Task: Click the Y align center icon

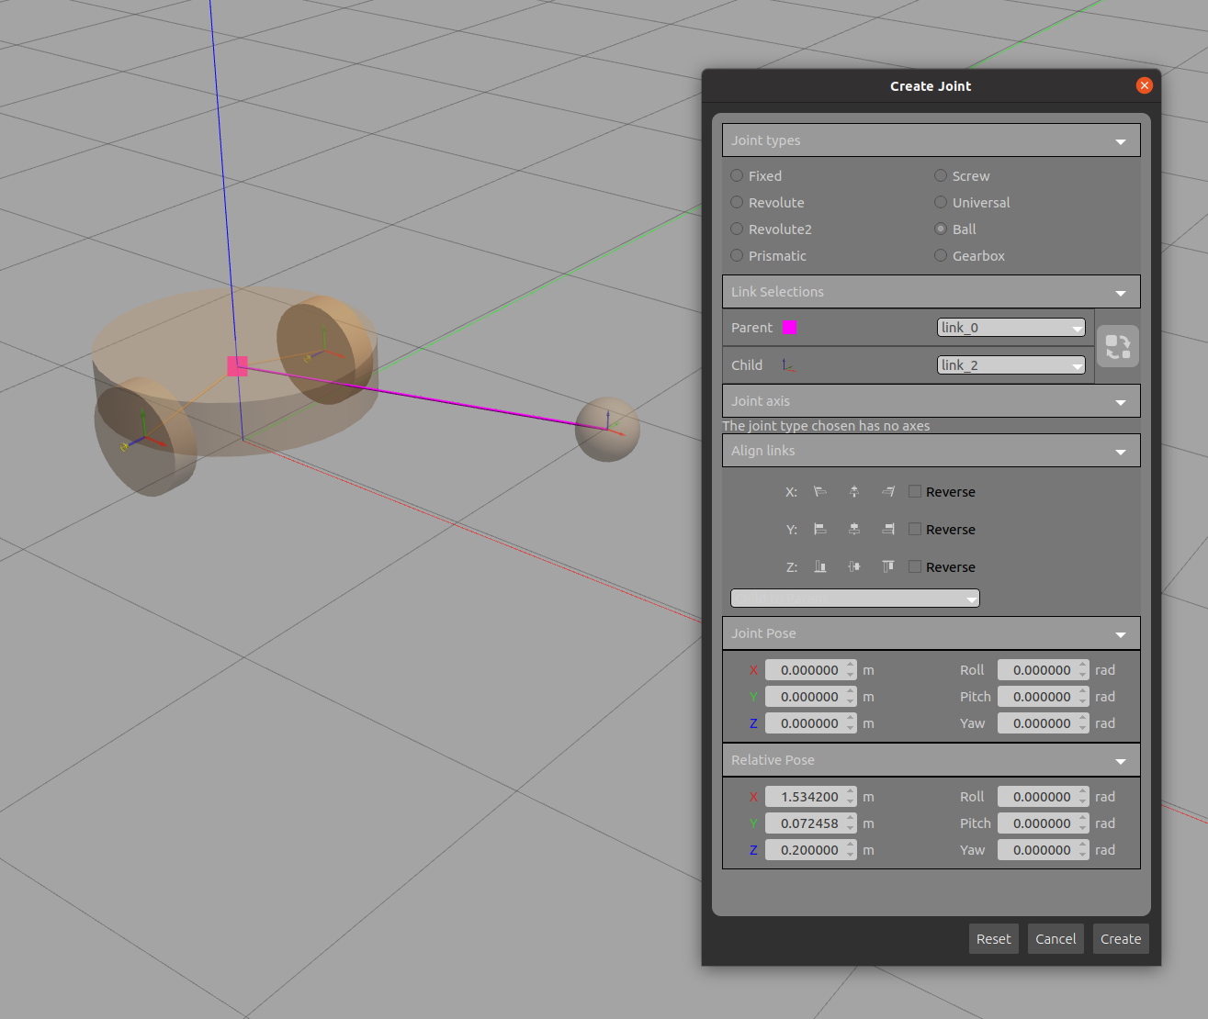Action: coord(854,530)
